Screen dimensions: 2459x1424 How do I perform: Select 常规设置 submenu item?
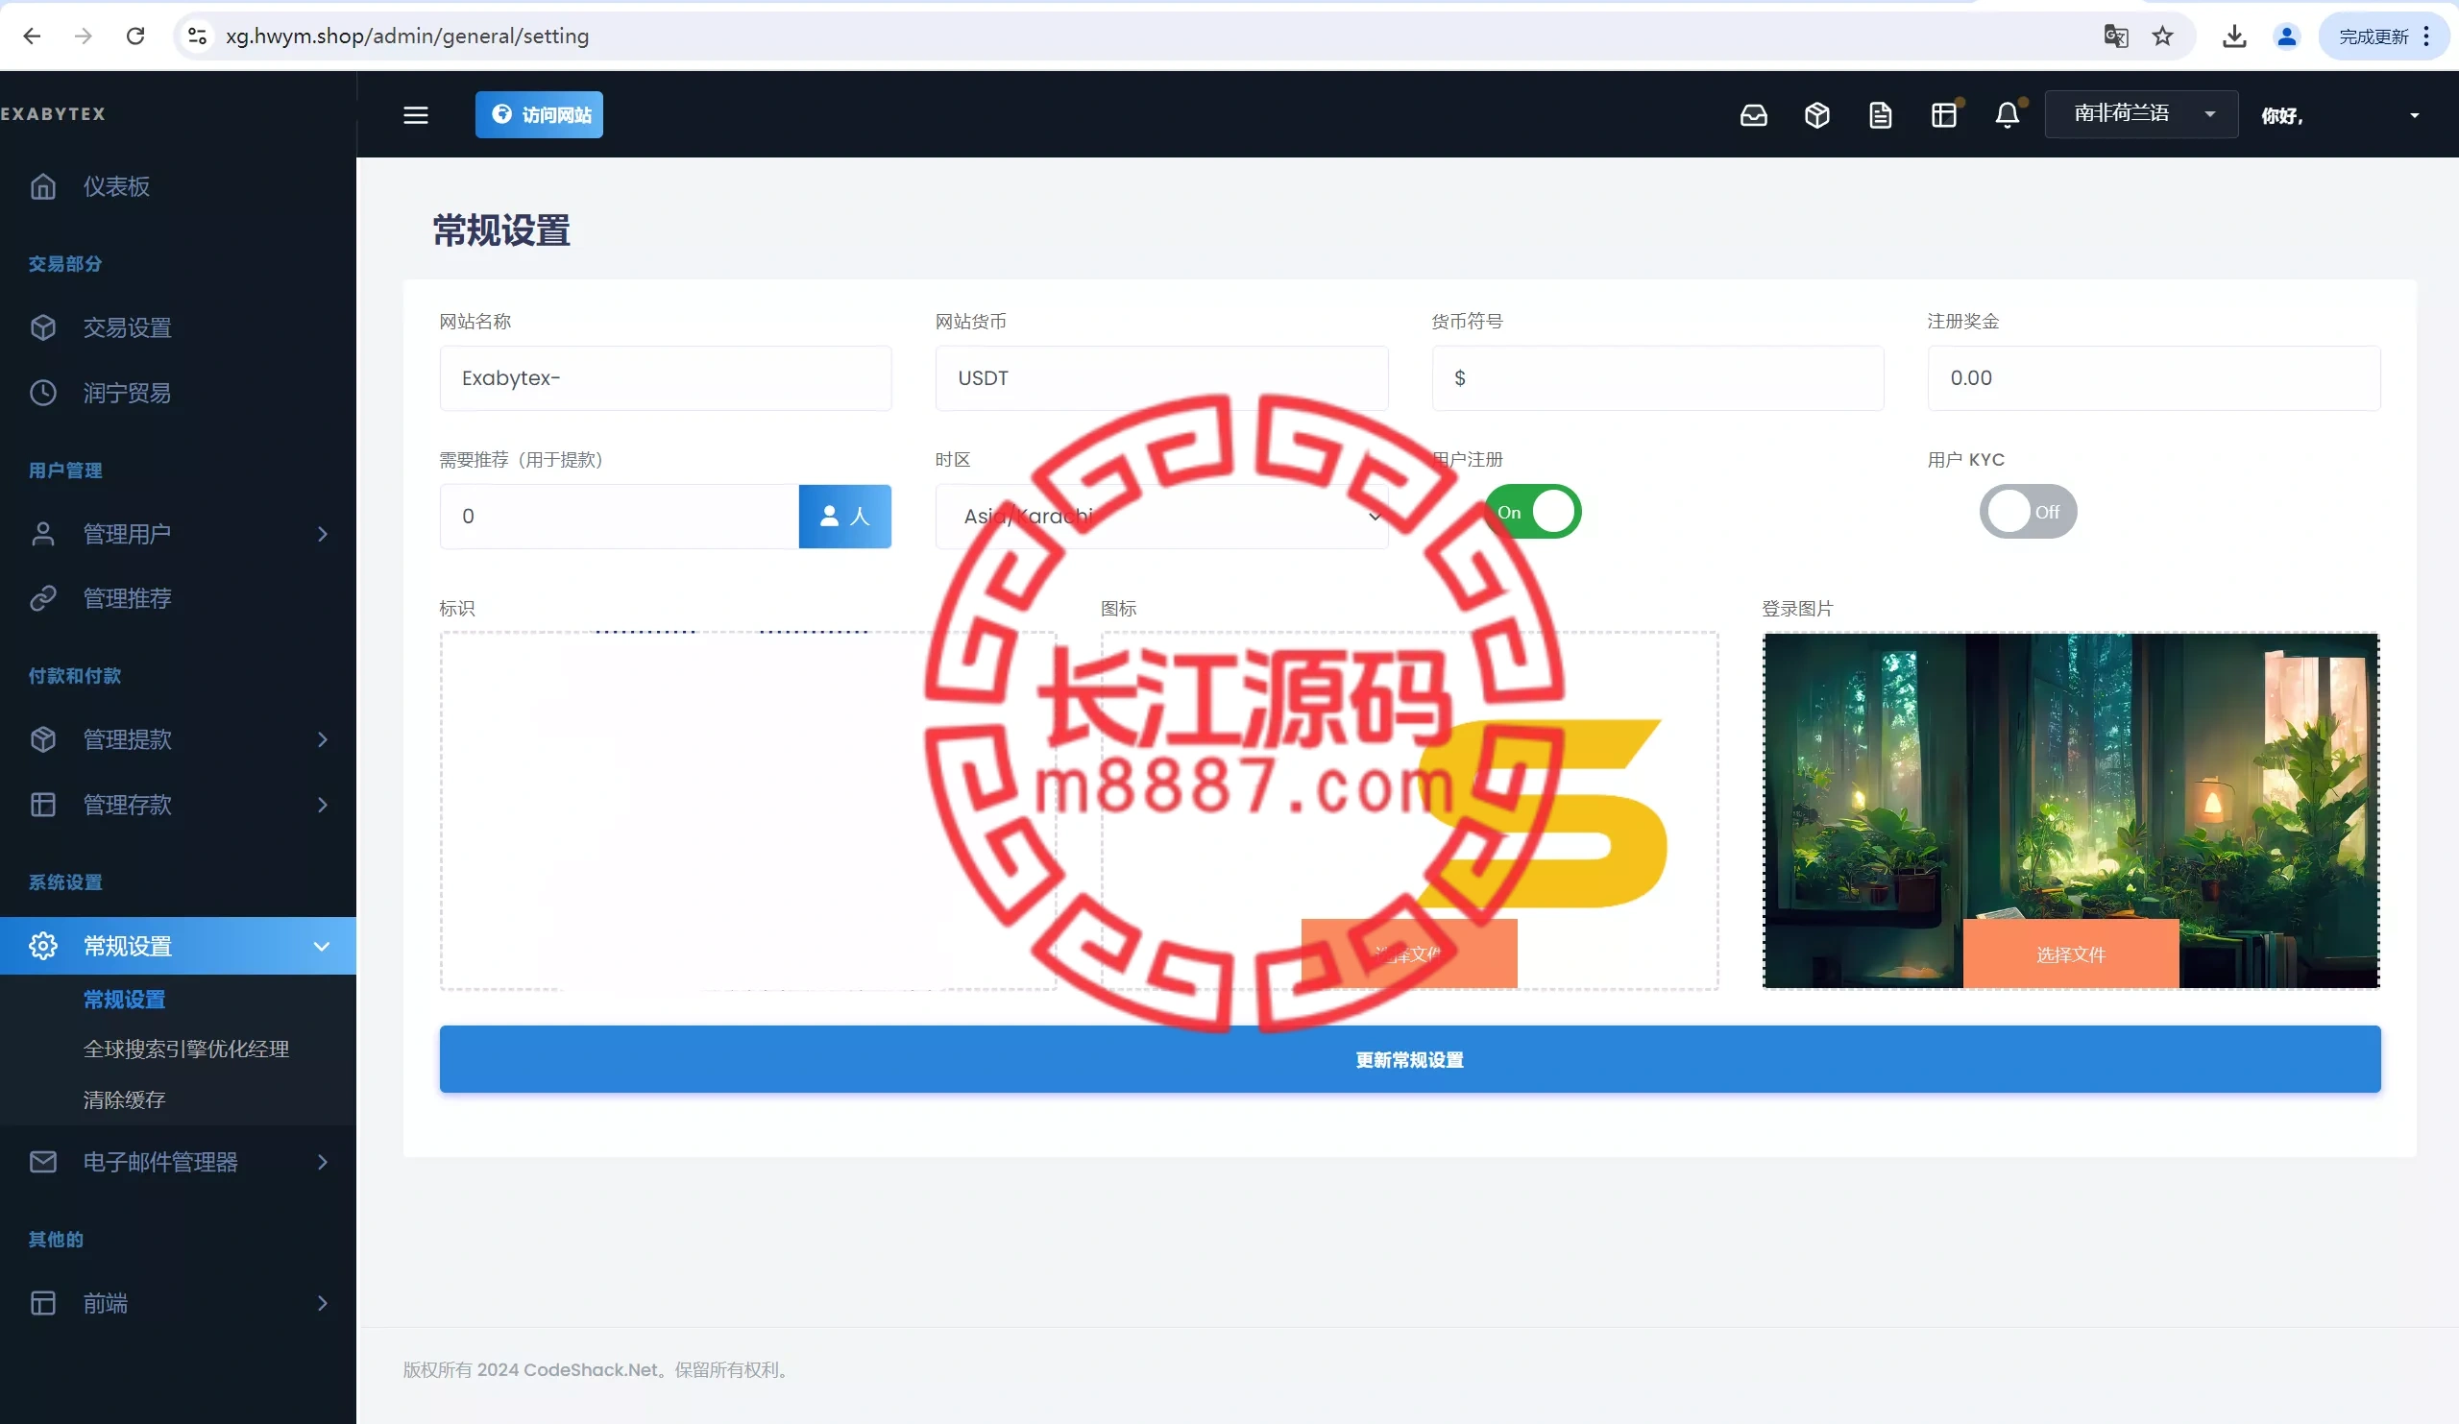pyautogui.click(x=125, y=999)
